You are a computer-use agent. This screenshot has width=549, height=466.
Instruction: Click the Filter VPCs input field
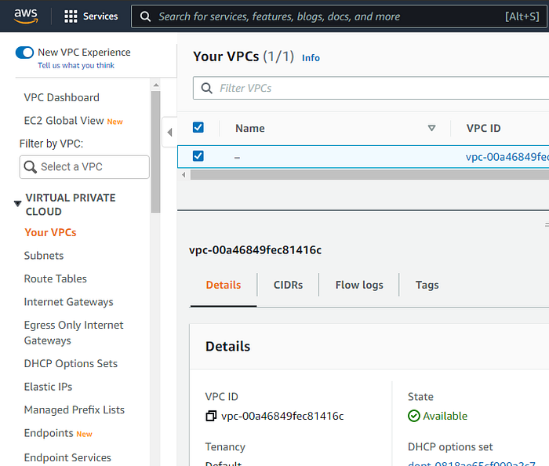[371, 88]
